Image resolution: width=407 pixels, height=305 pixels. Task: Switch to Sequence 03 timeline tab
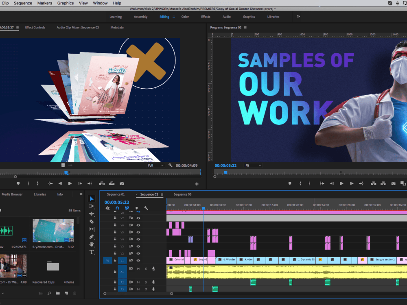pyautogui.click(x=182, y=194)
